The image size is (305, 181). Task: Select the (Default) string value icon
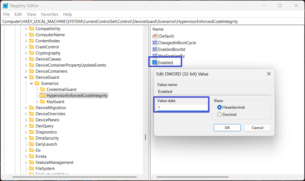(155, 36)
